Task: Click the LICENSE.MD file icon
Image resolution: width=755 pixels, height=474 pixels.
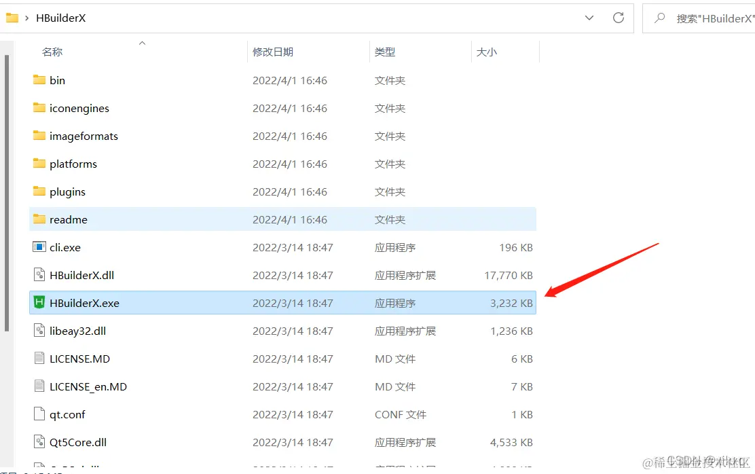Action: tap(39, 359)
